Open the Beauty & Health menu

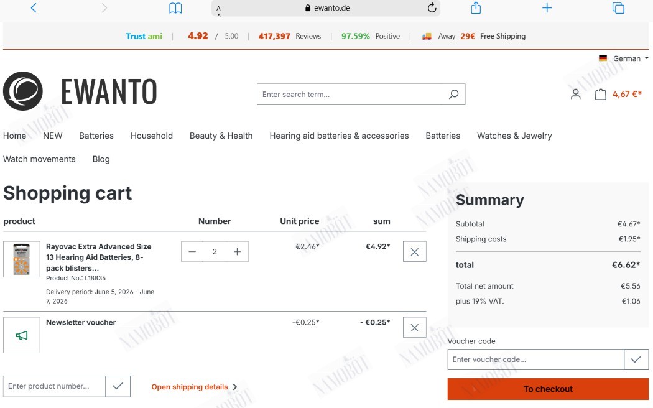[221, 136]
